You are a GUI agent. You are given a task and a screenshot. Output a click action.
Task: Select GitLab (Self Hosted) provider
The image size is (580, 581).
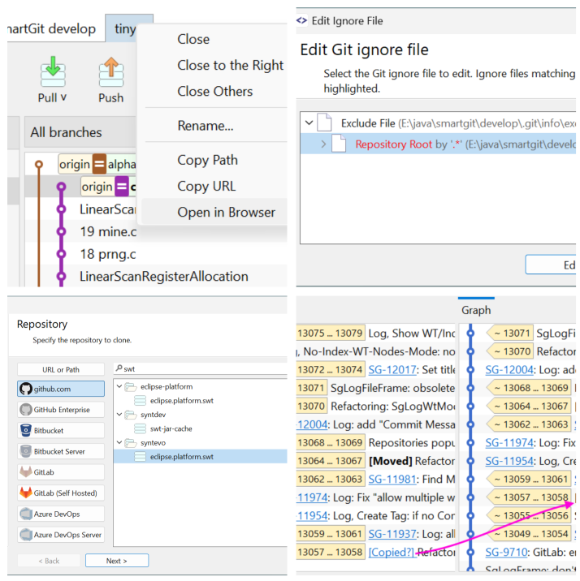click(61, 493)
